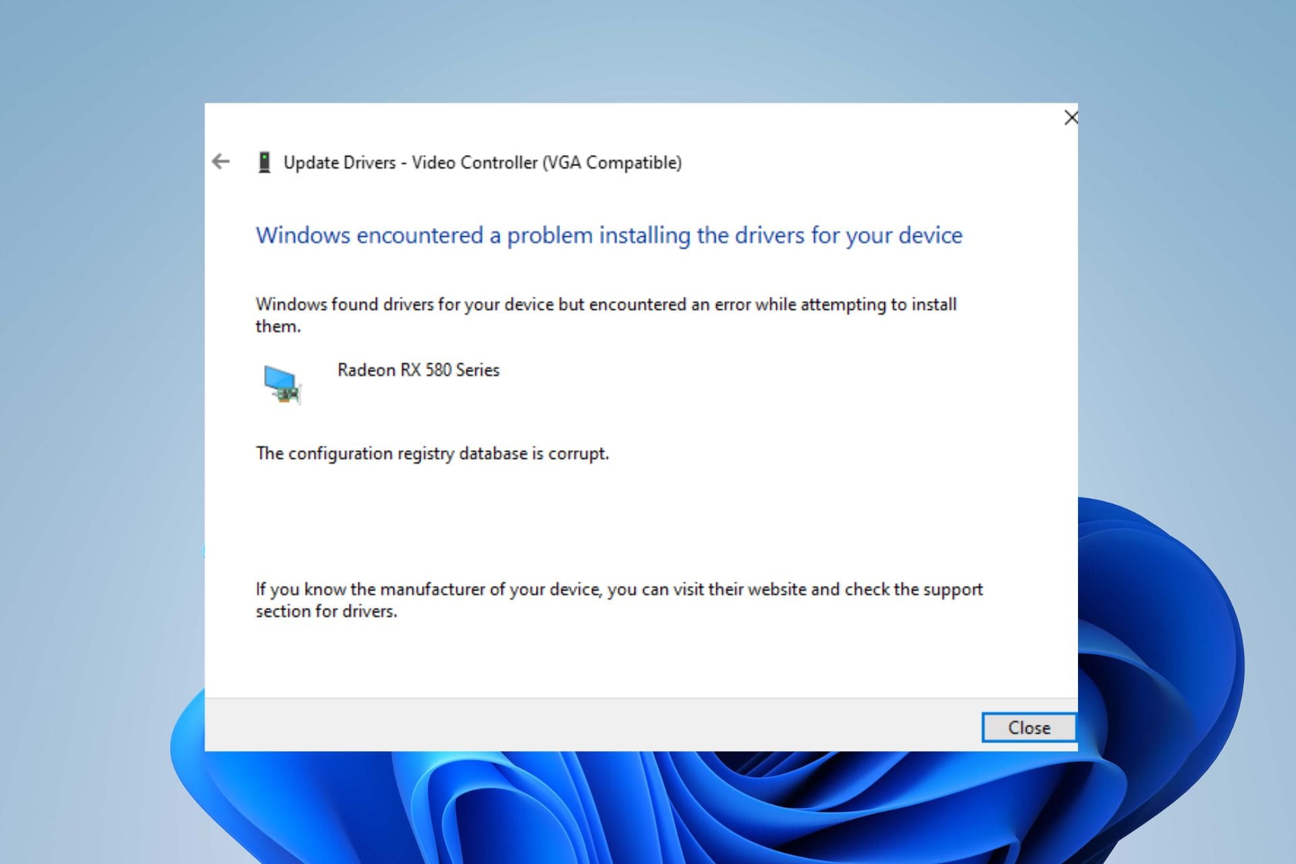Click the 'Windows found drivers' description sentence

point(605,304)
